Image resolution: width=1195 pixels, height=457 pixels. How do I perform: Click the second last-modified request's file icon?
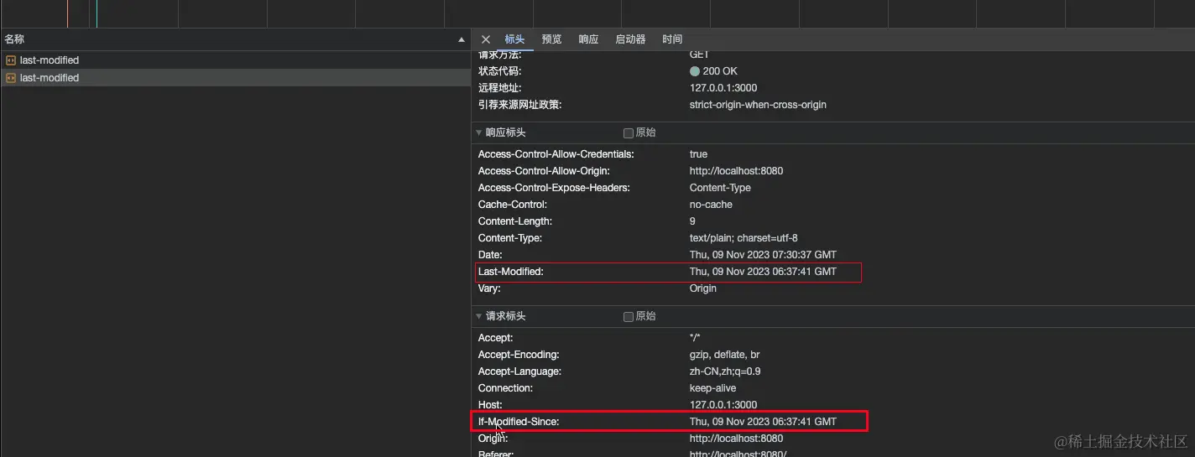(11, 78)
